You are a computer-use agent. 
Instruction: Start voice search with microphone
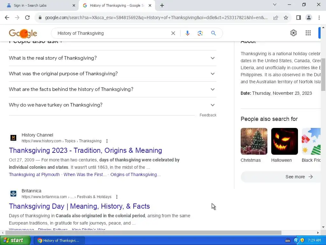(x=187, y=33)
